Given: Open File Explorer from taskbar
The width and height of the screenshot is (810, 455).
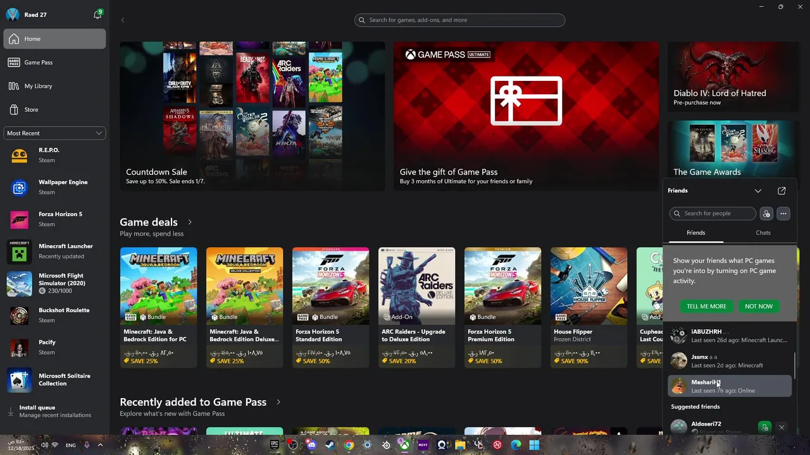Looking at the screenshot, I should (460, 445).
